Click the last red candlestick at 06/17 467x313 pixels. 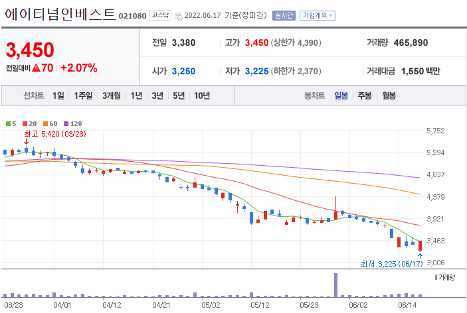coord(420,246)
